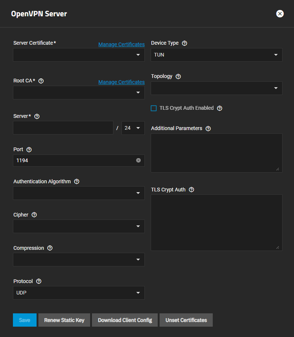Open Device Type help tooltip icon
The height and width of the screenshot is (337, 294).
click(184, 43)
